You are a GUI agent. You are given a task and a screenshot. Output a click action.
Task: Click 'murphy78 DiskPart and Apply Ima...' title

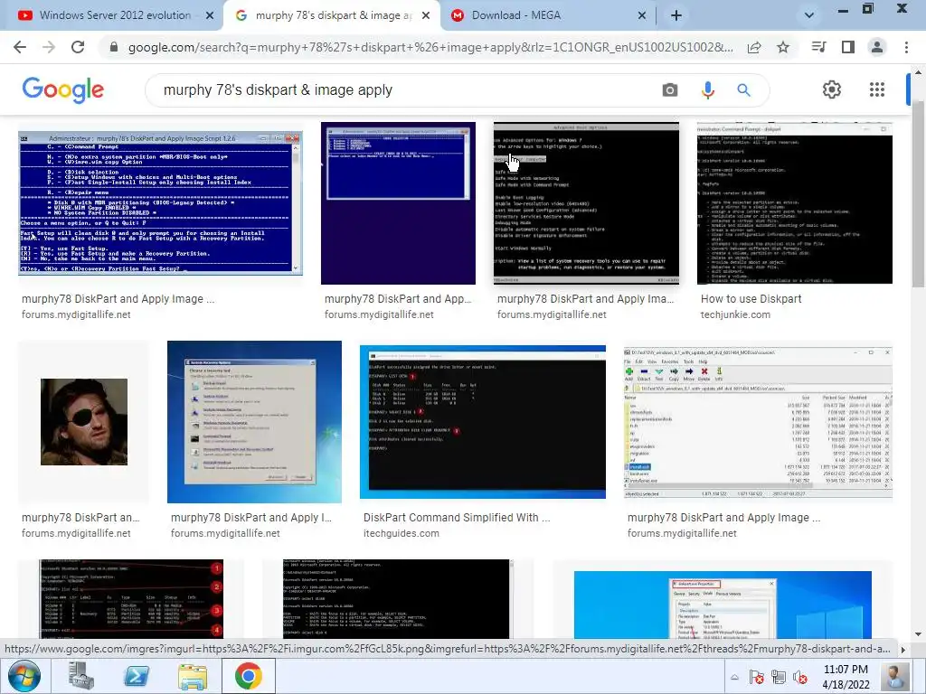point(585,299)
